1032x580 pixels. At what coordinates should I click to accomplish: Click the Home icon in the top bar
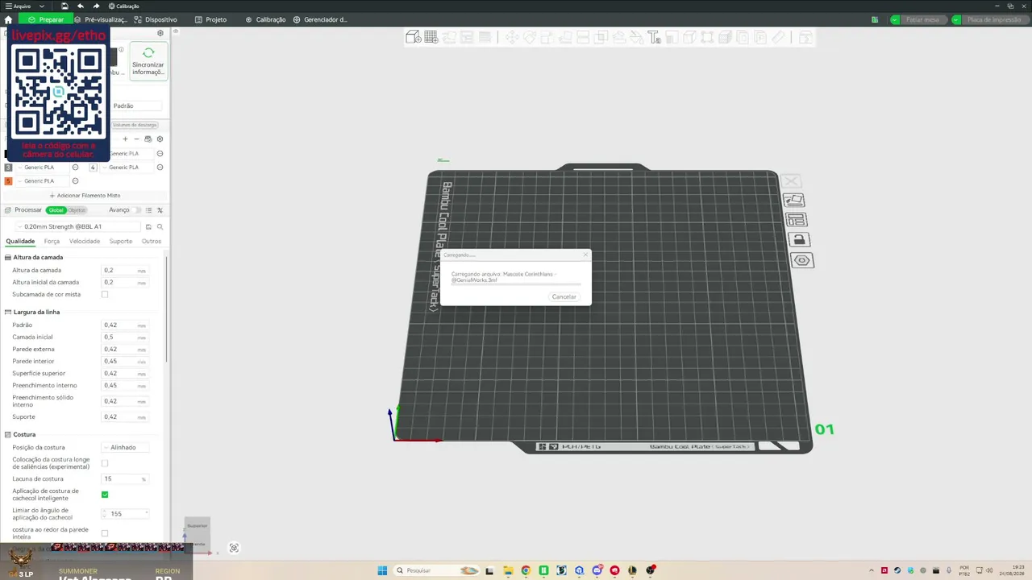coord(8,19)
